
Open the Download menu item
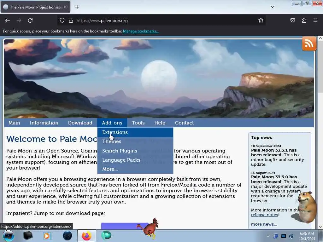coord(80,123)
